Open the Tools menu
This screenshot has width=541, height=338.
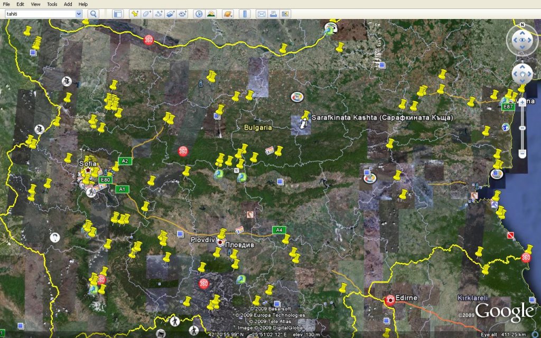[x=52, y=4]
